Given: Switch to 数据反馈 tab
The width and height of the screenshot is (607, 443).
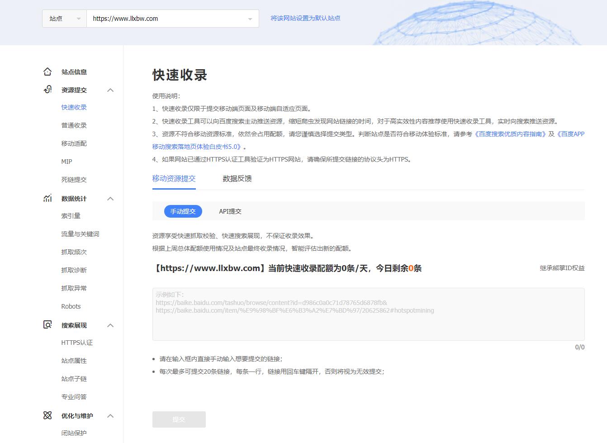Looking at the screenshot, I should [x=237, y=179].
